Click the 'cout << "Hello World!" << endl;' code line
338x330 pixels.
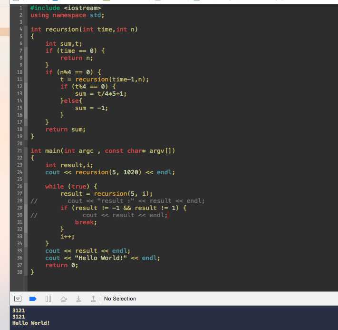pyautogui.click(x=103, y=258)
